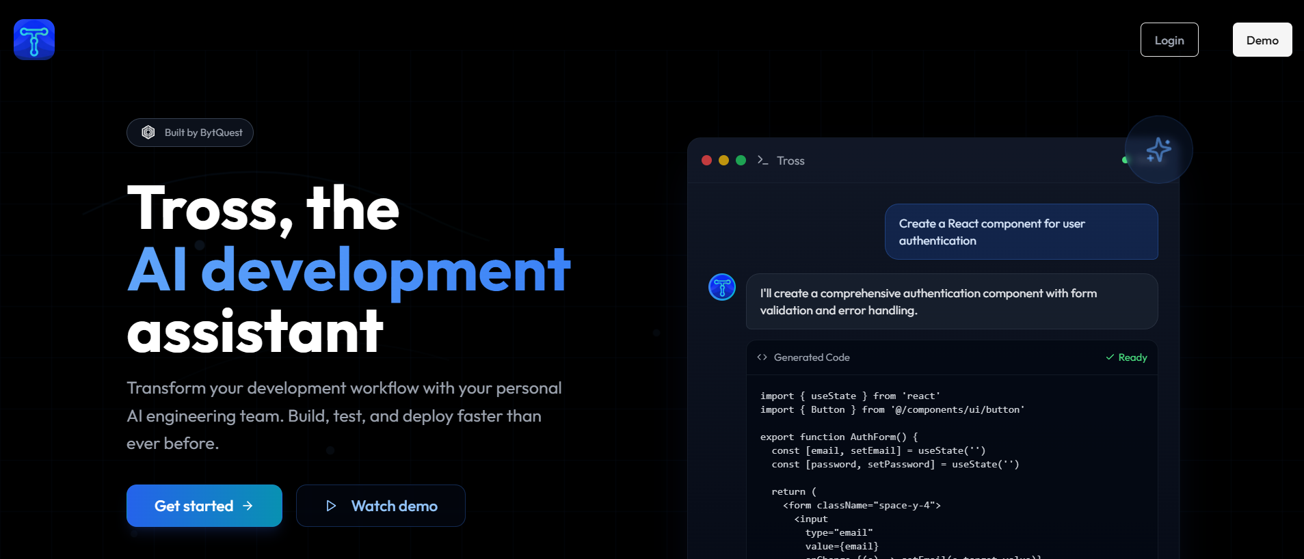Click the yellow window dot in the Tross panel

(723, 161)
